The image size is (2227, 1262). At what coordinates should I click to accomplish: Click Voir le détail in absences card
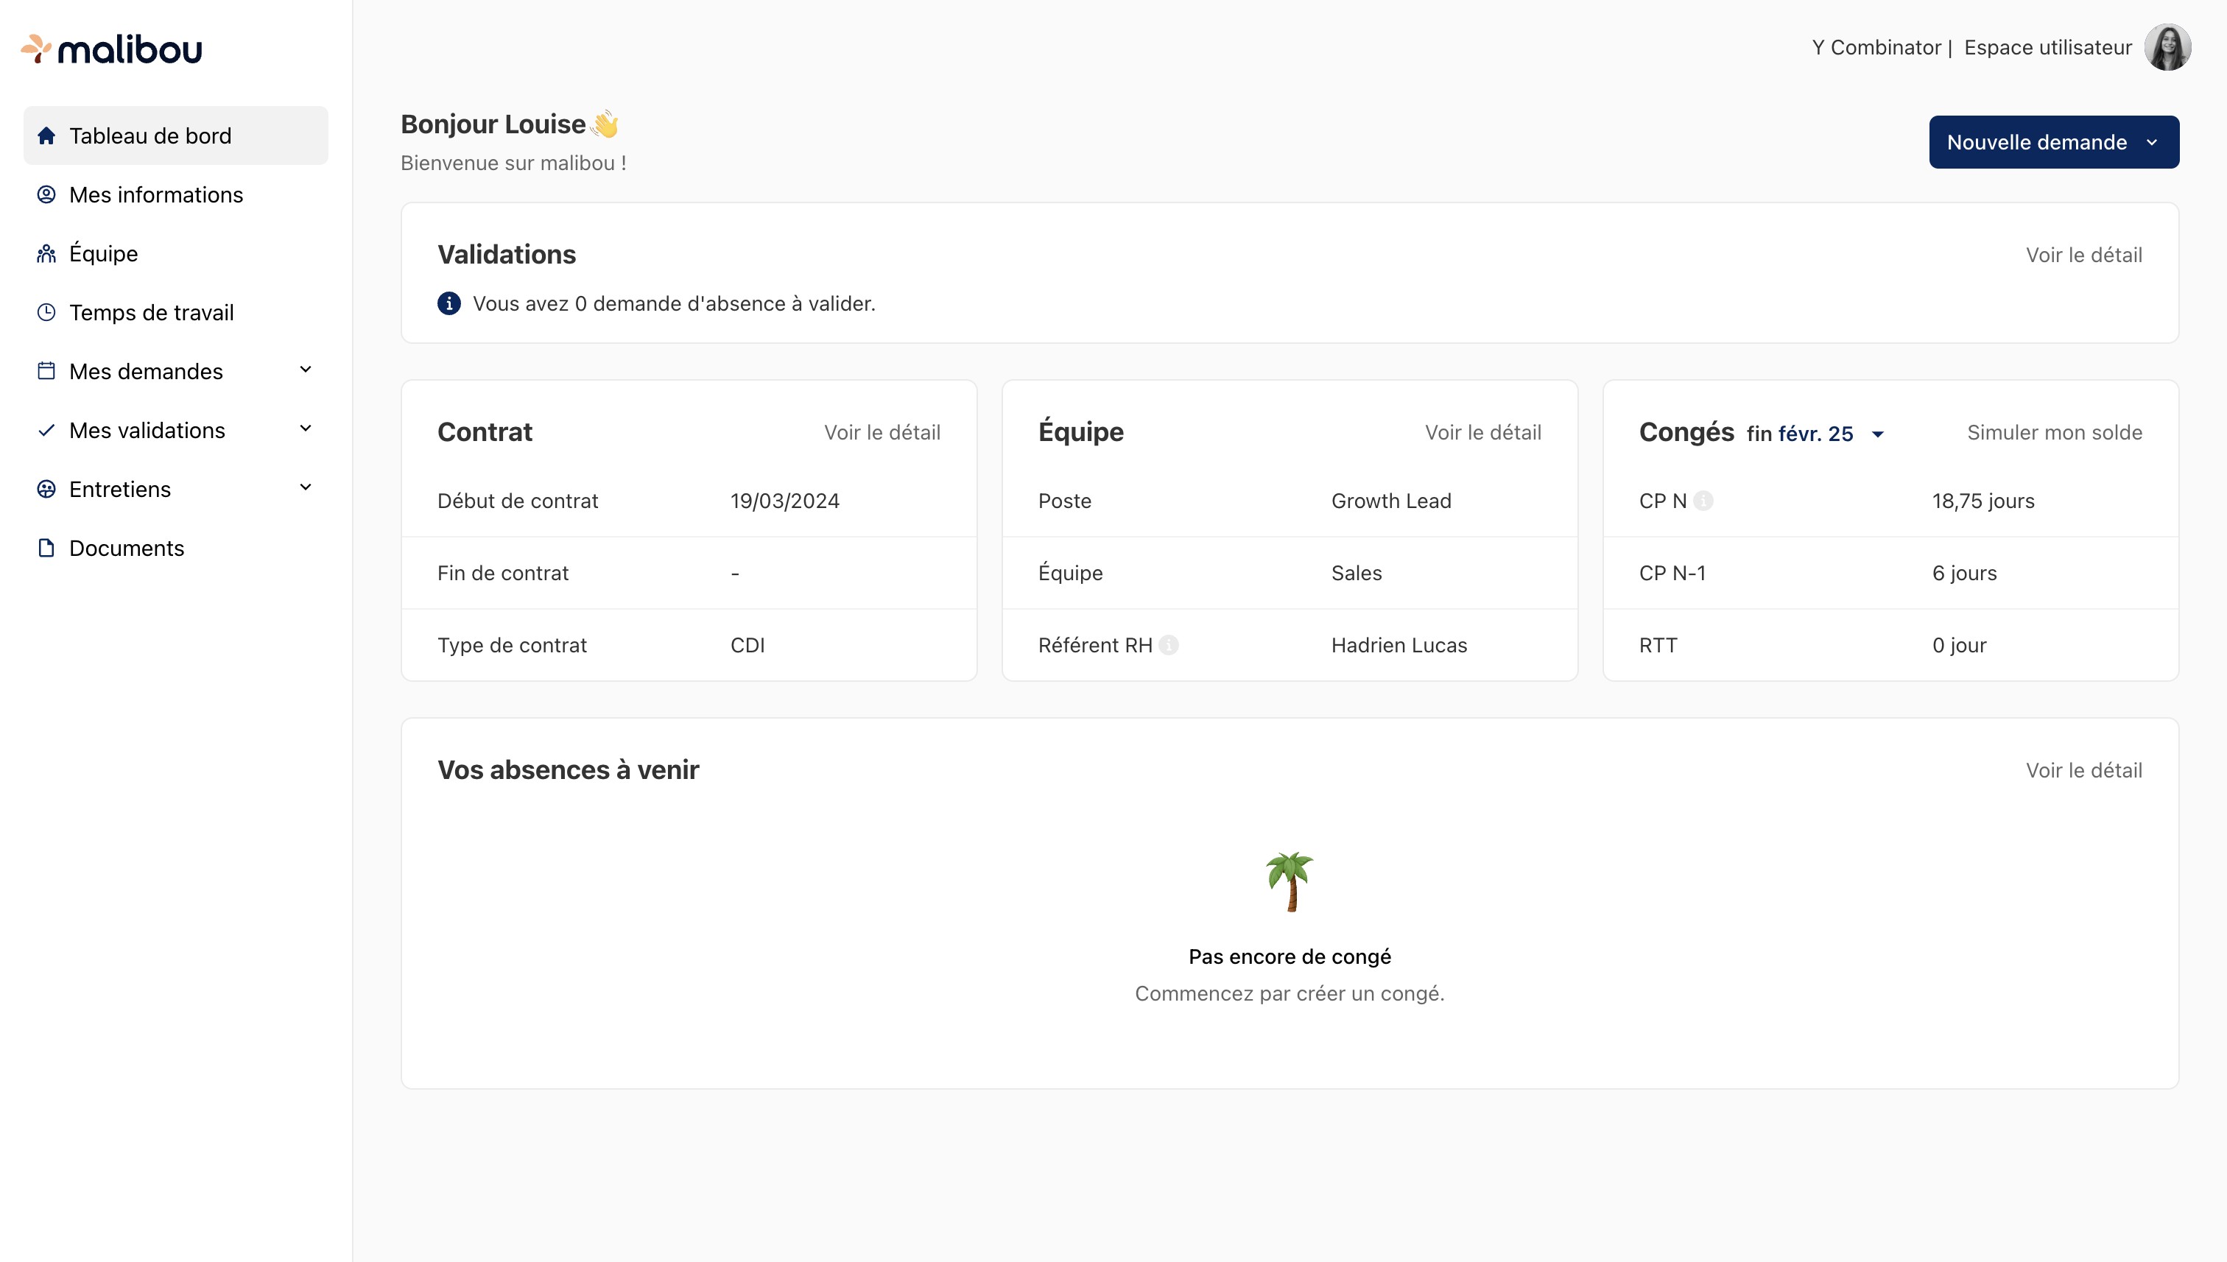point(2084,771)
